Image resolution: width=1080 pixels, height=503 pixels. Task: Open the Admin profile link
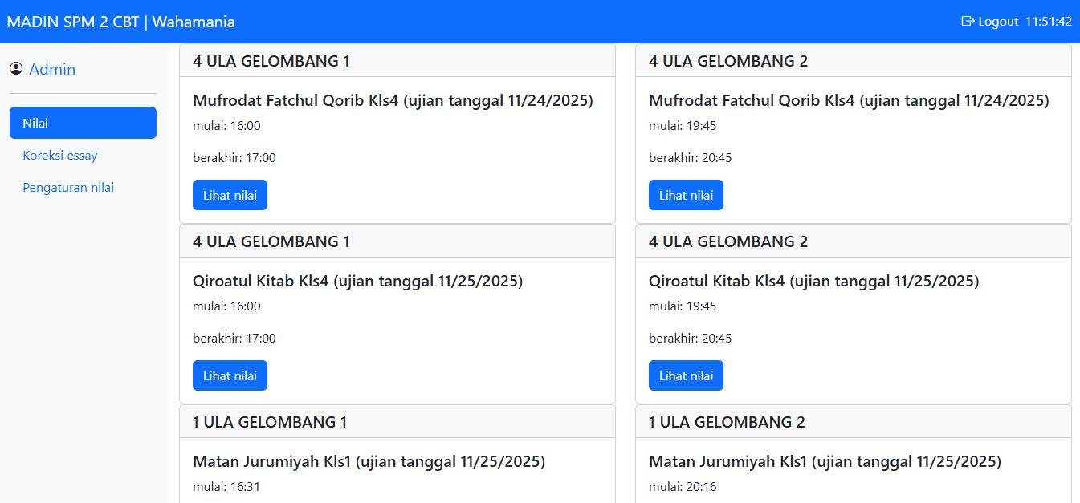click(x=52, y=69)
